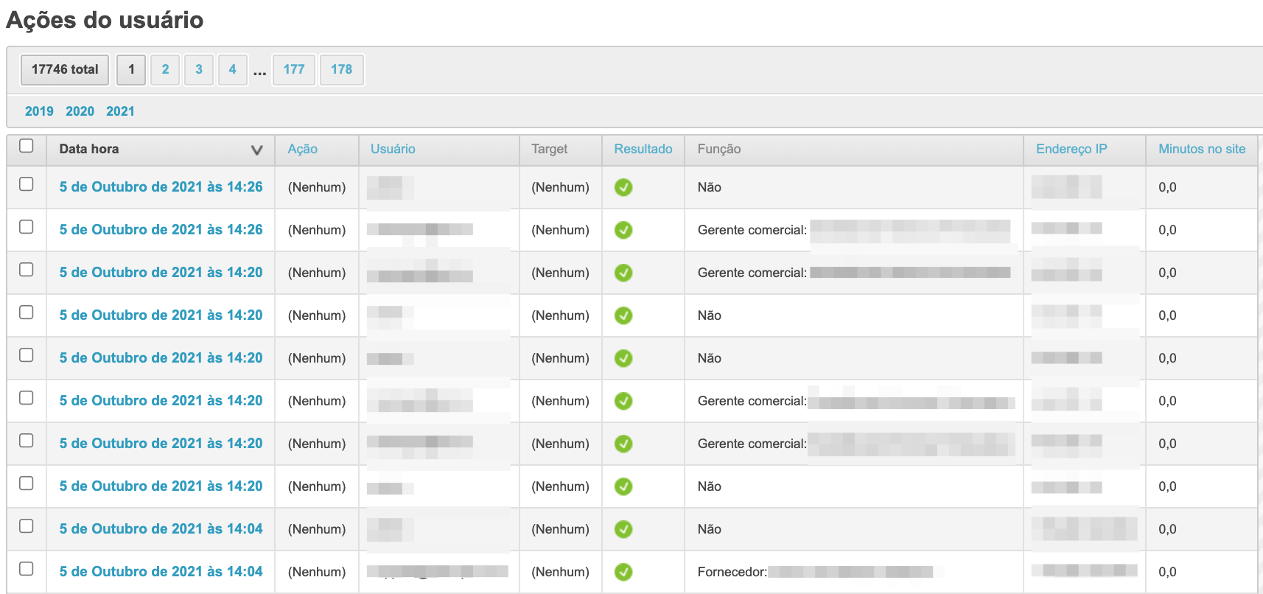The width and height of the screenshot is (1263, 594).
Task: Sort by Ação column
Action: tap(302, 149)
